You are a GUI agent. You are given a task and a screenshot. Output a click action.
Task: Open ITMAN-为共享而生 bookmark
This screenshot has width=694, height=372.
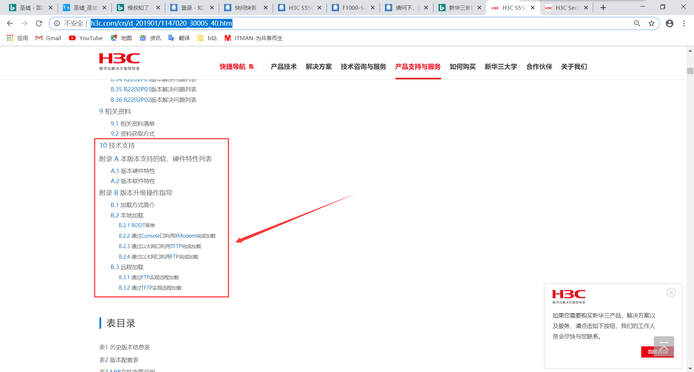253,38
